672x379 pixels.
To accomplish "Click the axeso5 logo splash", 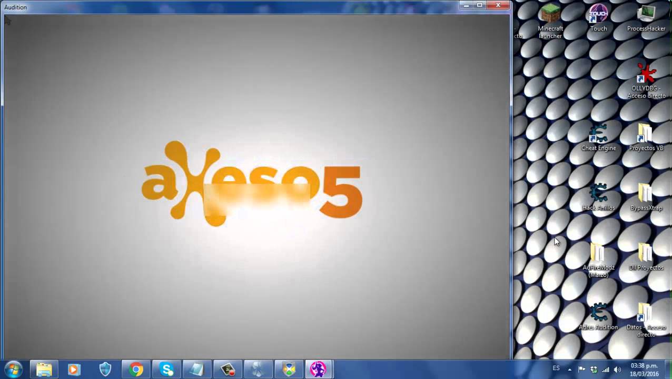I will [252, 183].
